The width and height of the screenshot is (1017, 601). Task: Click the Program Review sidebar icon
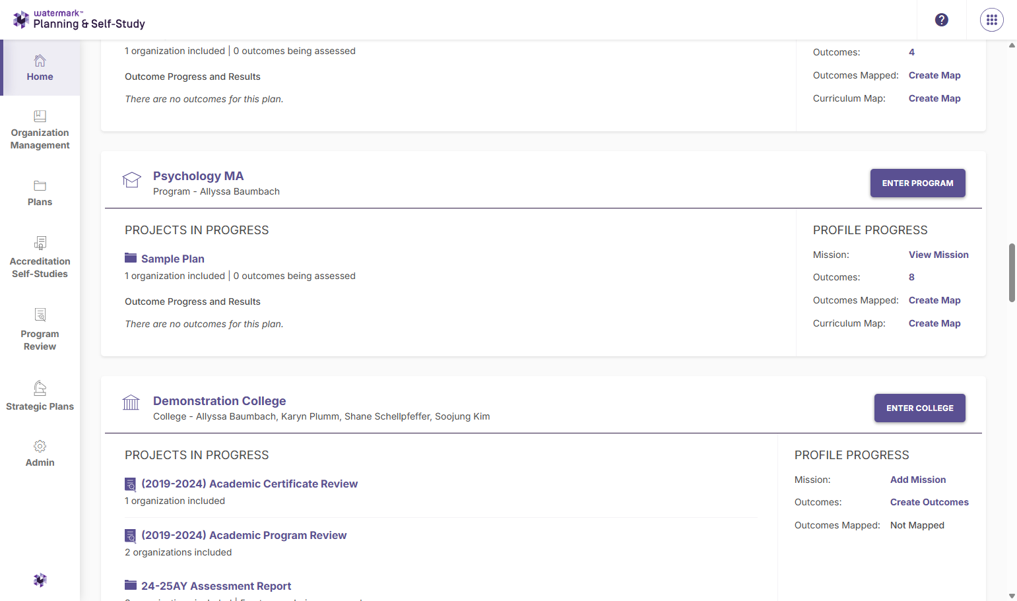coord(40,315)
